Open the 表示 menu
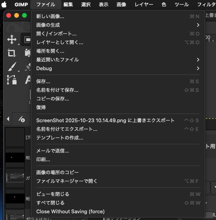 click(x=104, y=5)
